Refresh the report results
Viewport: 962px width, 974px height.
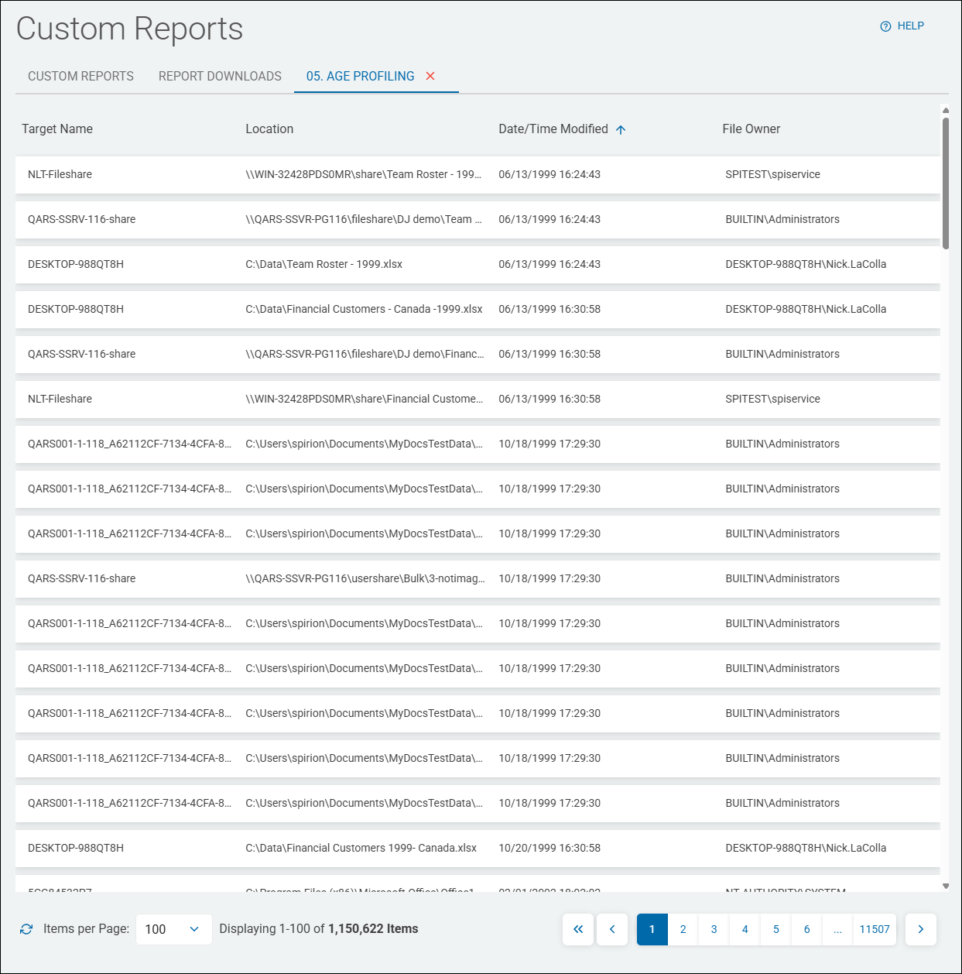pos(26,928)
